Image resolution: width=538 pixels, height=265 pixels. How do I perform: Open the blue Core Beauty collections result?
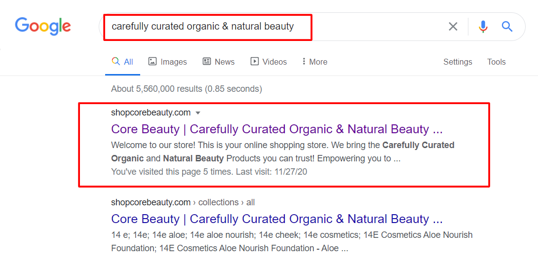tap(277, 219)
